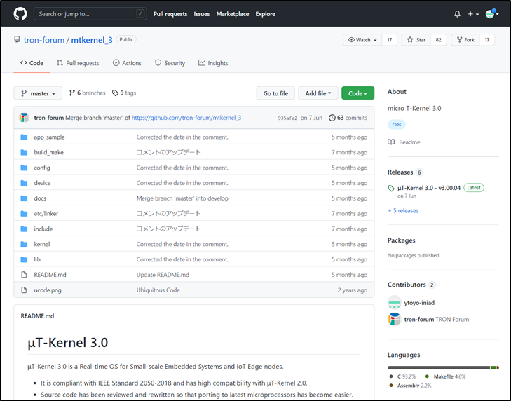The height and width of the screenshot is (401, 511).
Task: Click the tags icon showing 9 tags
Action: [115, 93]
